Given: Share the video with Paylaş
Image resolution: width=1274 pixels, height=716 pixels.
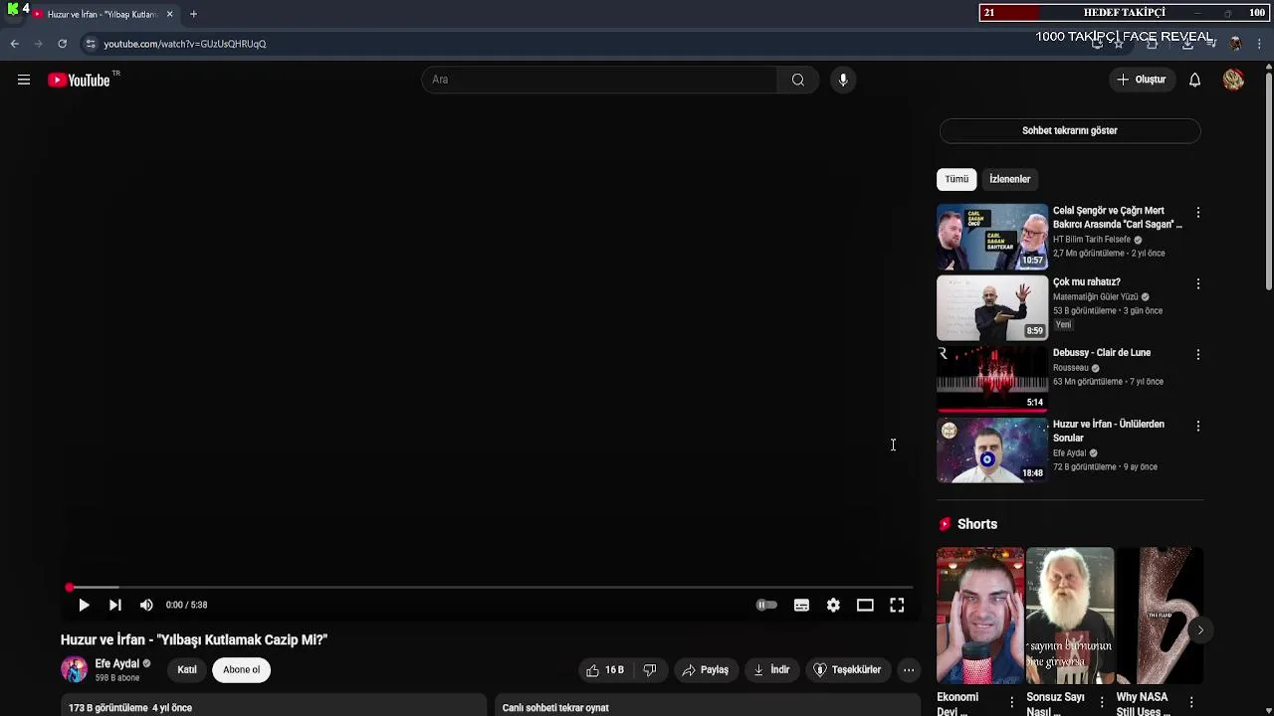Looking at the screenshot, I should [706, 670].
